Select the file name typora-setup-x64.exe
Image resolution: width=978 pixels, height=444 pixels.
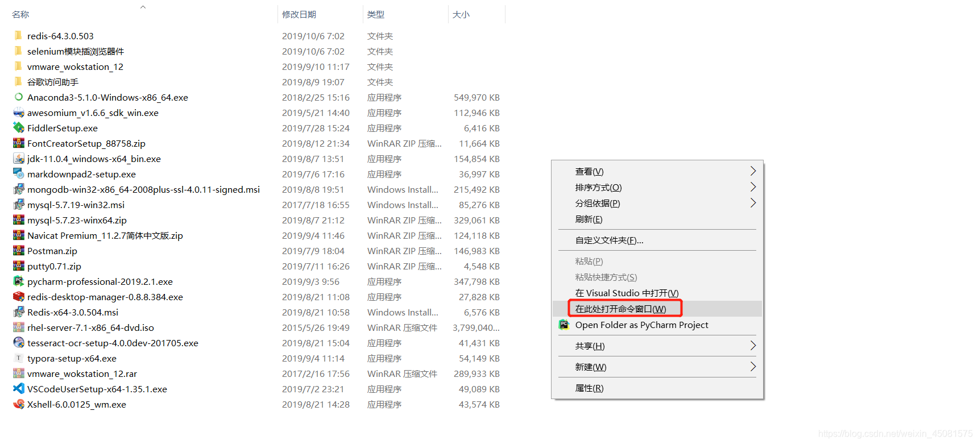click(x=72, y=358)
